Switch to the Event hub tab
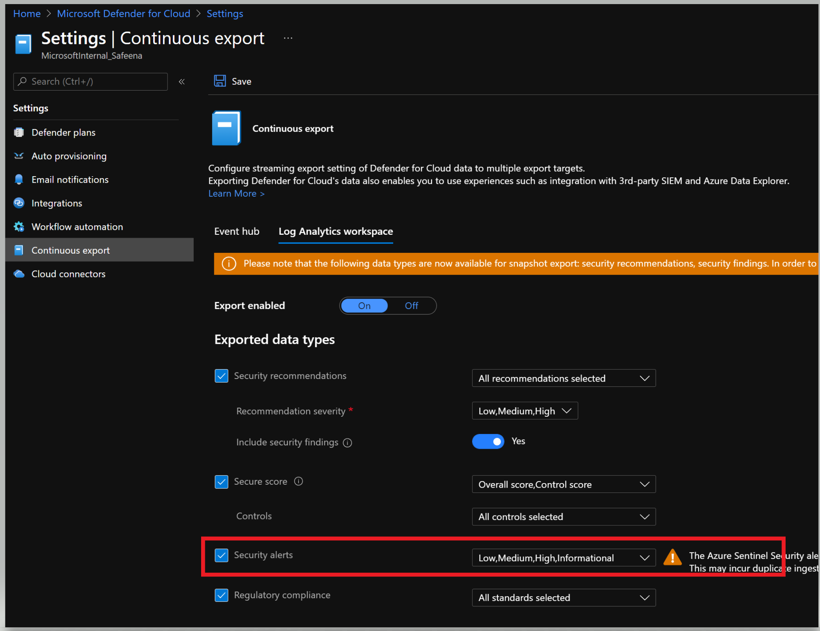The width and height of the screenshot is (820, 631). point(237,232)
